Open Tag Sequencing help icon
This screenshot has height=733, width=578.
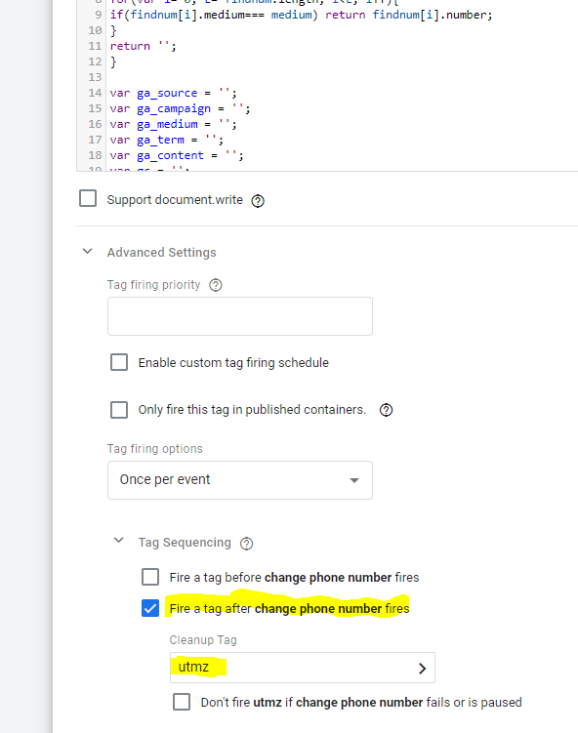246,544
